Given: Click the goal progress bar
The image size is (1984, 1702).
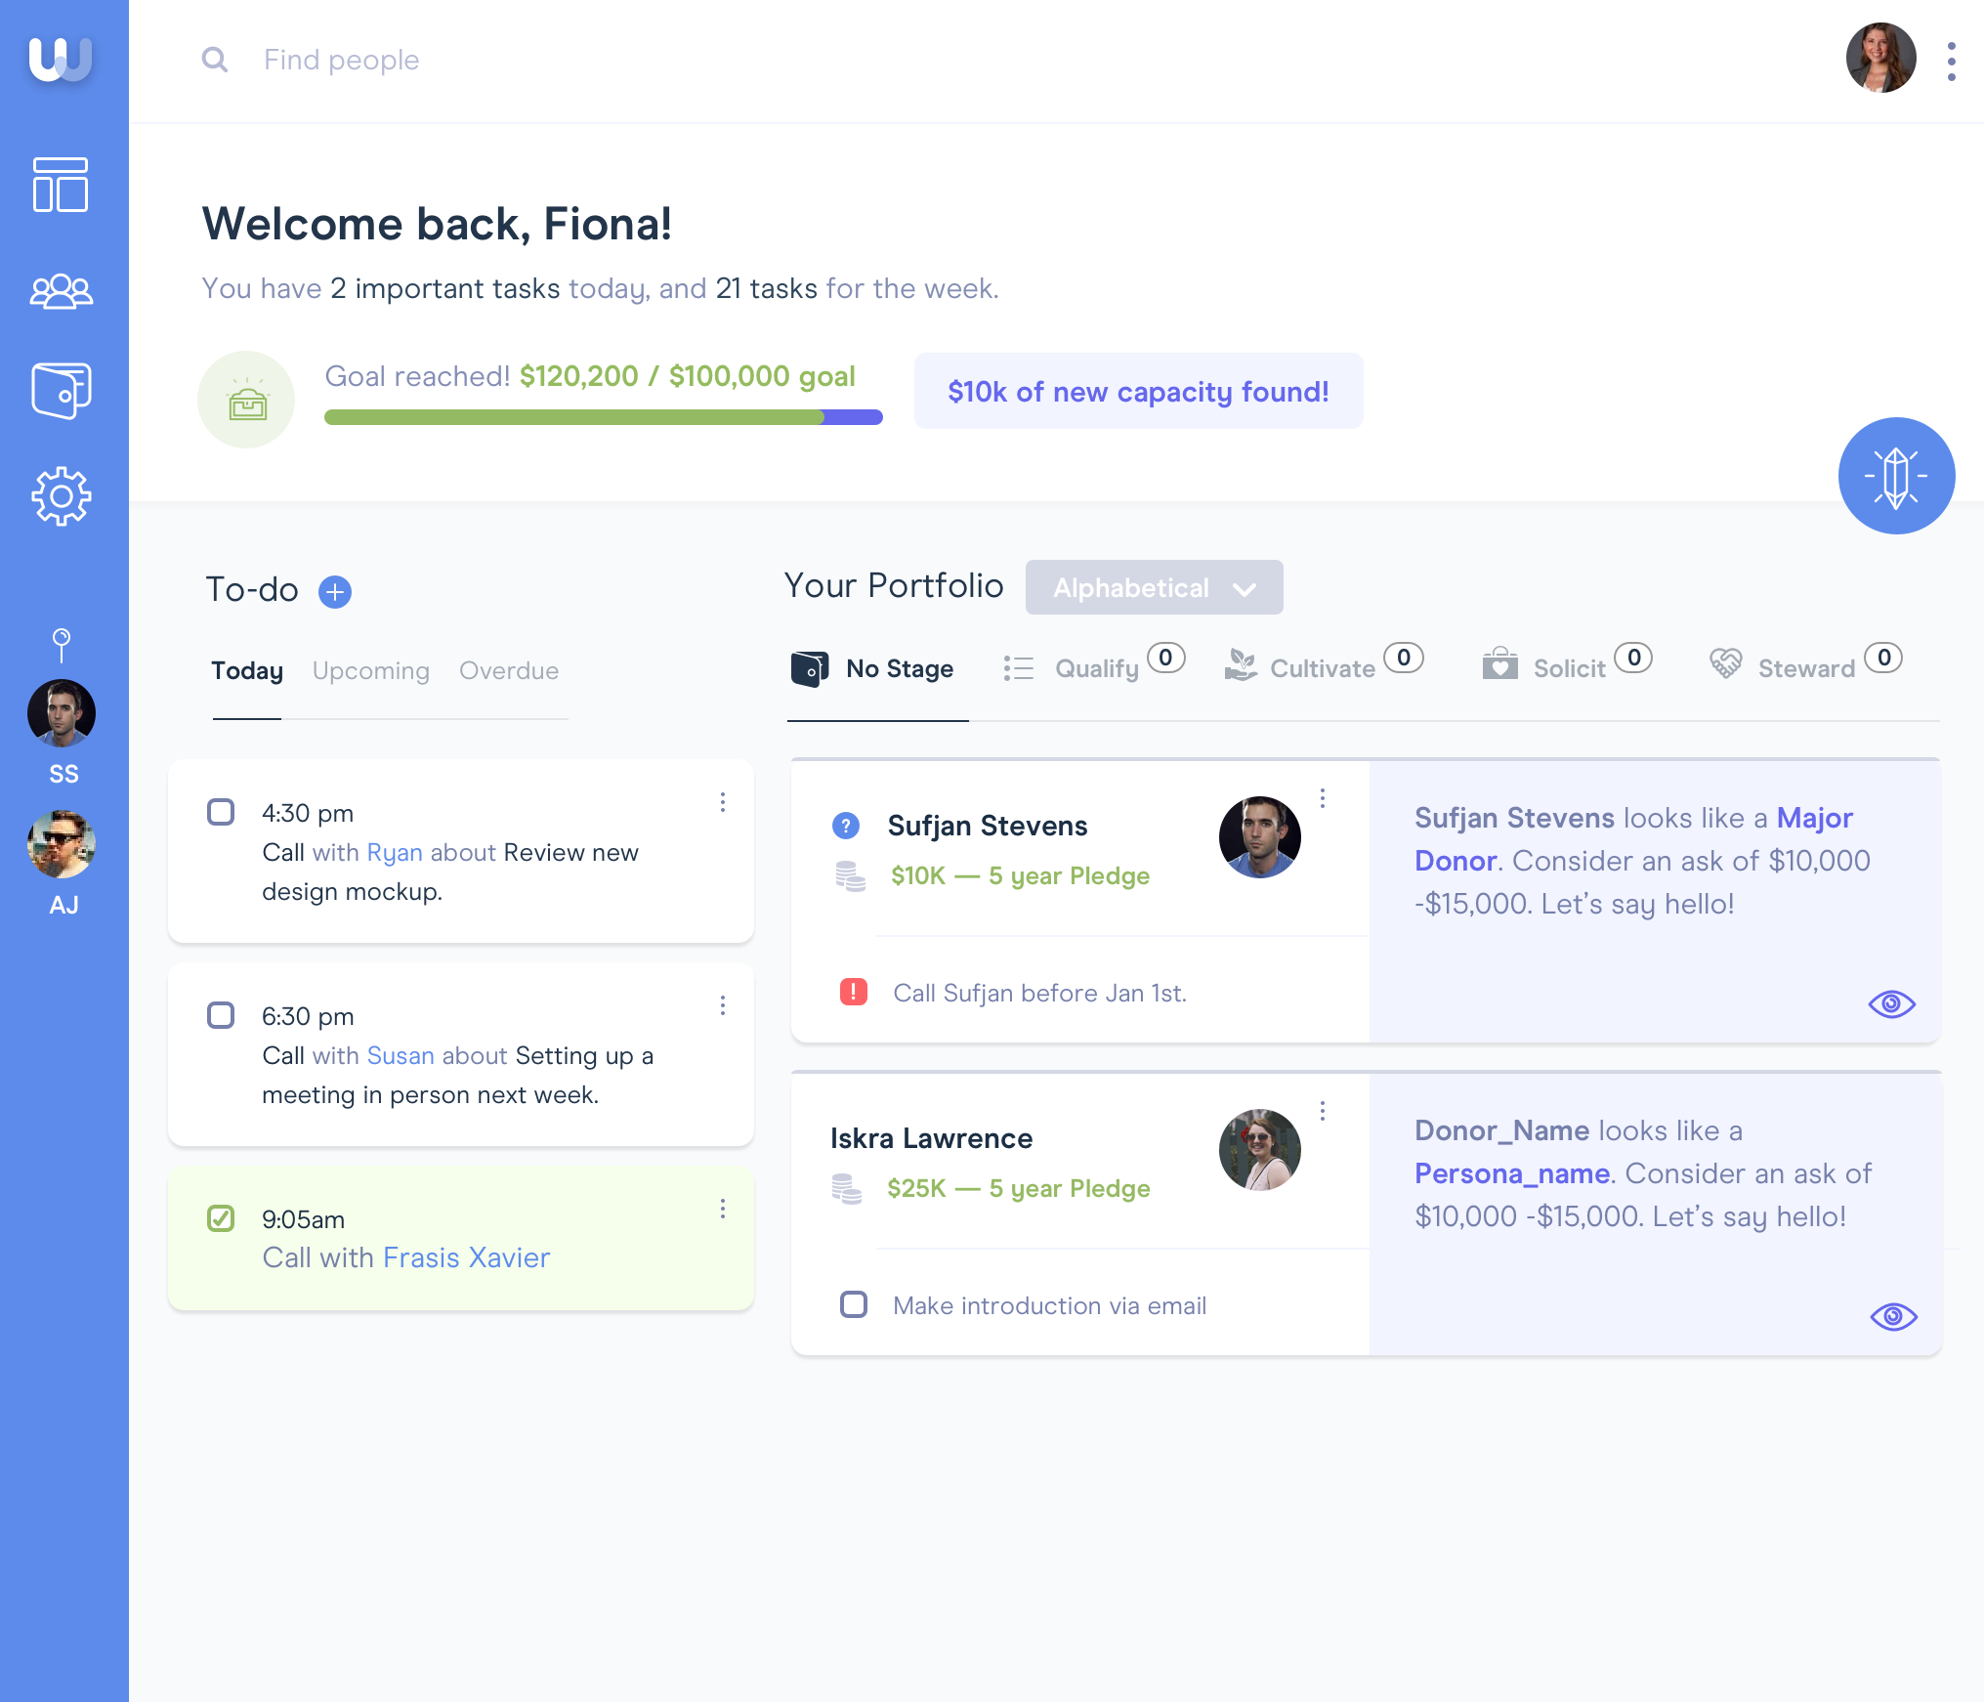Looking at the screenshot, I should [603, 417].
